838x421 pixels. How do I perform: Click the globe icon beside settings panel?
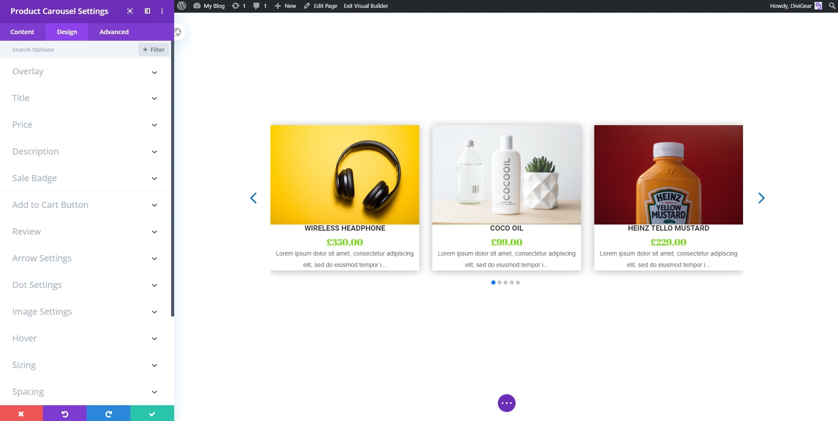[x=178, y=32]
